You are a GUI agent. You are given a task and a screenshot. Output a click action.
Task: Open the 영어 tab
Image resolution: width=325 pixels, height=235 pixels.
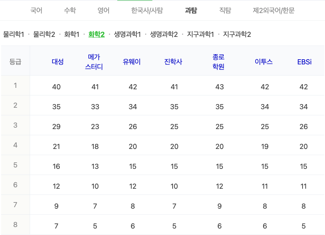tap(102, 10)
